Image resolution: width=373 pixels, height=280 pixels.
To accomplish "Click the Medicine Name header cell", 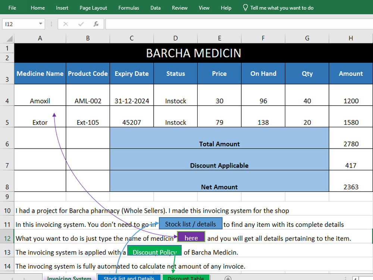I will click(40, 74).
